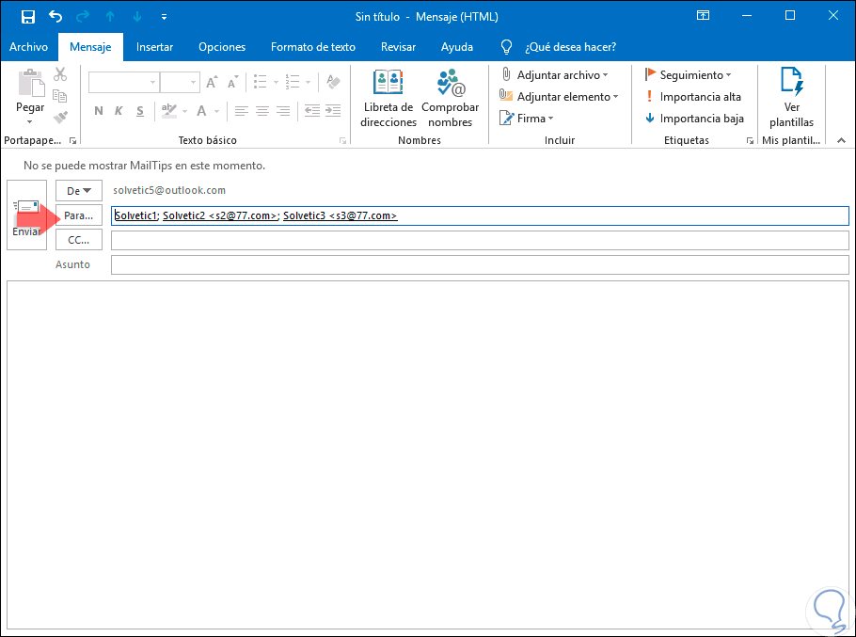Click the Enviar send button
This screenshot has height=637, width=856.
pos(26,215)
